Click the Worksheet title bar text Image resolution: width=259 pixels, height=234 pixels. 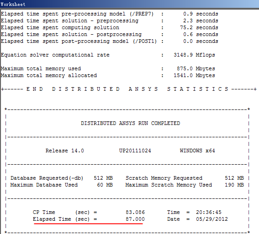[x=13, y=4]
